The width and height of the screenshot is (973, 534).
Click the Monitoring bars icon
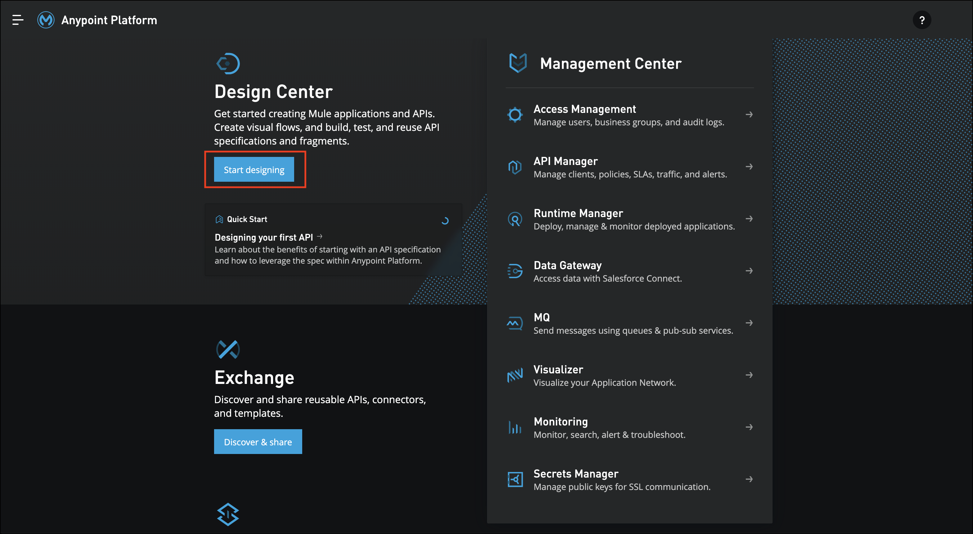coord(515,427)
